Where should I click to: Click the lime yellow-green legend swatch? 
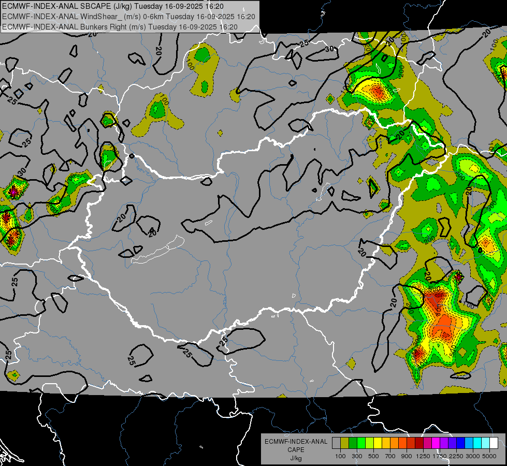[369, 443]
